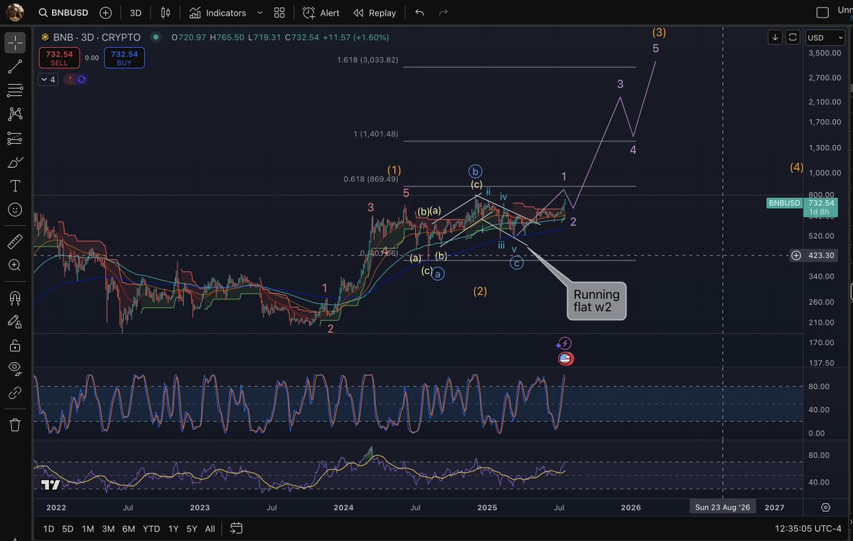Open the layout templates grid
The width and height of the screenshot is (853, 541).
pos(279,13)
